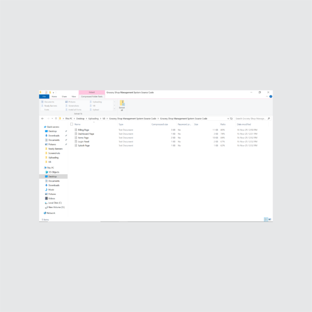Open the File tab

44,97
